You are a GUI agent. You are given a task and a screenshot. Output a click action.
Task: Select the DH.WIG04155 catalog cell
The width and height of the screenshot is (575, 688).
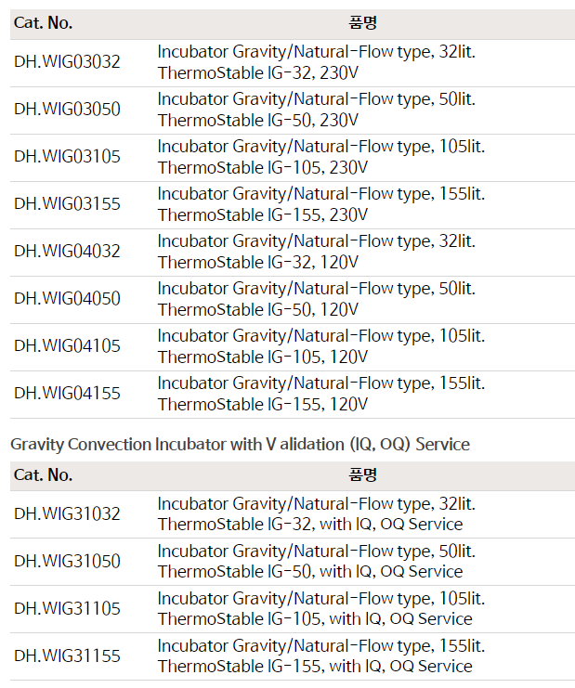tap(67, 394)
